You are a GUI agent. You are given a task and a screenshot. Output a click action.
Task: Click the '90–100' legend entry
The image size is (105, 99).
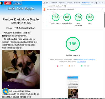[85, 66]
